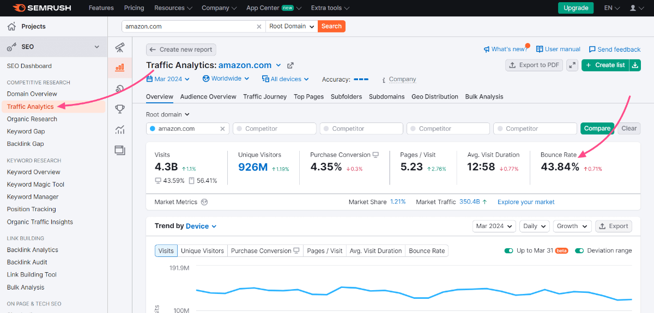Screen dimensions: 654x313
Task: Select the Visits trend metric
Action: pos(166,251)
